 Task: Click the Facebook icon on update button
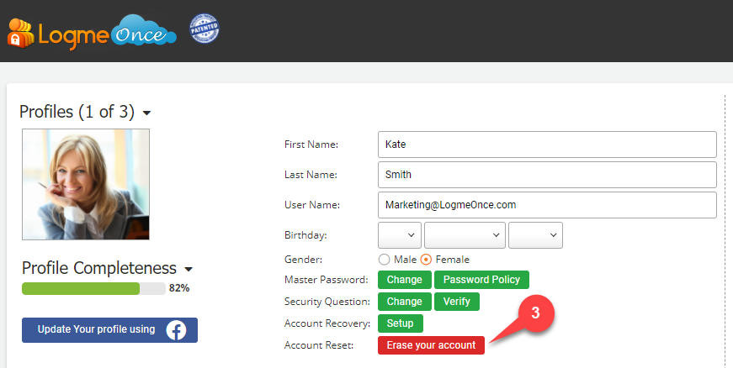pos(176,330)
